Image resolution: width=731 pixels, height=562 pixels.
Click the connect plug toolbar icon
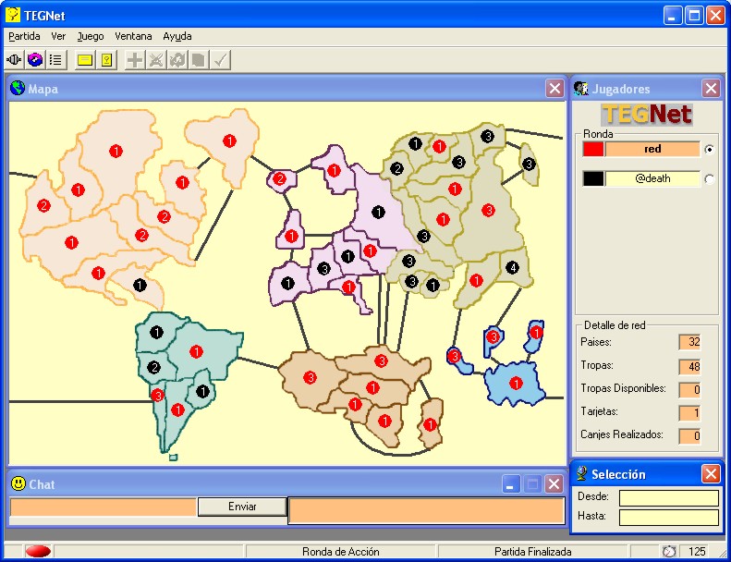click(15, 60)
